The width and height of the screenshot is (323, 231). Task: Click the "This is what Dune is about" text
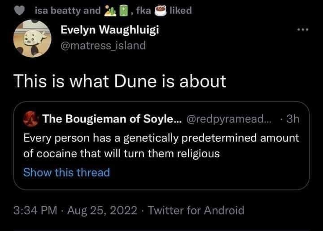click(119, 81)
